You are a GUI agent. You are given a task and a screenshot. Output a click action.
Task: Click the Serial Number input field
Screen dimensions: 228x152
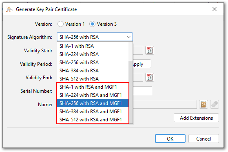142,91
